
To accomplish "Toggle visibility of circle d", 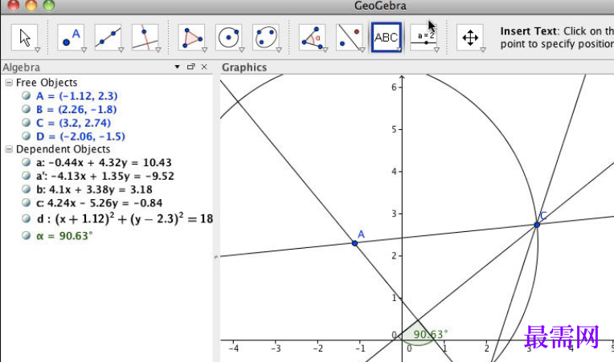I will [x=27, y=218].
